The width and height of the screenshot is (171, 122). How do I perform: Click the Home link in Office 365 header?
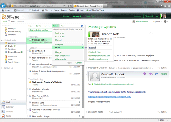coord(66,16)
